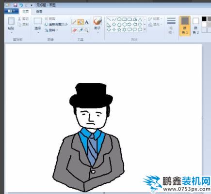The width and height of the screenshot is (211, 194).
Task: Click the Crop button
Action: coord(50,19)
